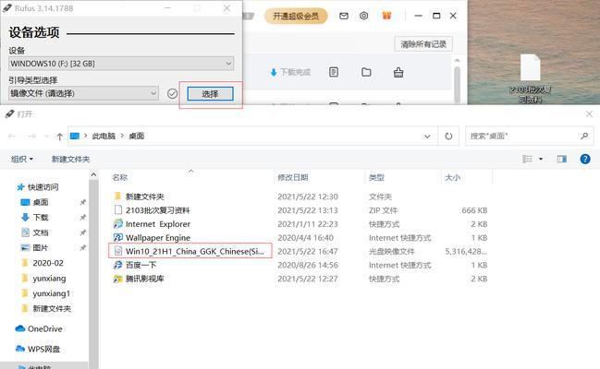
Task: Select the 2103批次复习资料 ZIP file row
Action: [x=300, y=210]
